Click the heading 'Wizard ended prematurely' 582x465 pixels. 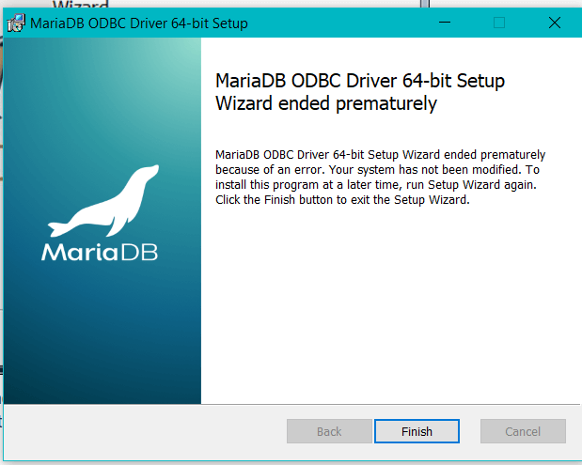pyautogui.click(x=326, y=103)
